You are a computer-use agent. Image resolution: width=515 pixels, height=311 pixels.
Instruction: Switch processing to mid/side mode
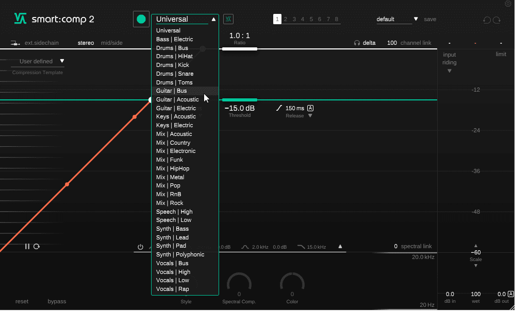[112, 43]
